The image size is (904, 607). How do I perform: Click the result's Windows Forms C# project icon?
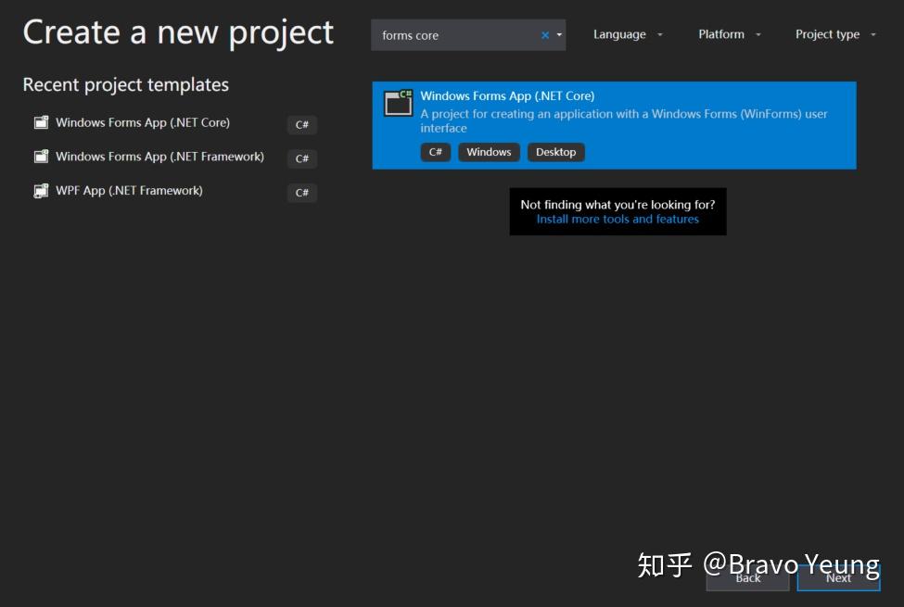click(x=398, y=103)
